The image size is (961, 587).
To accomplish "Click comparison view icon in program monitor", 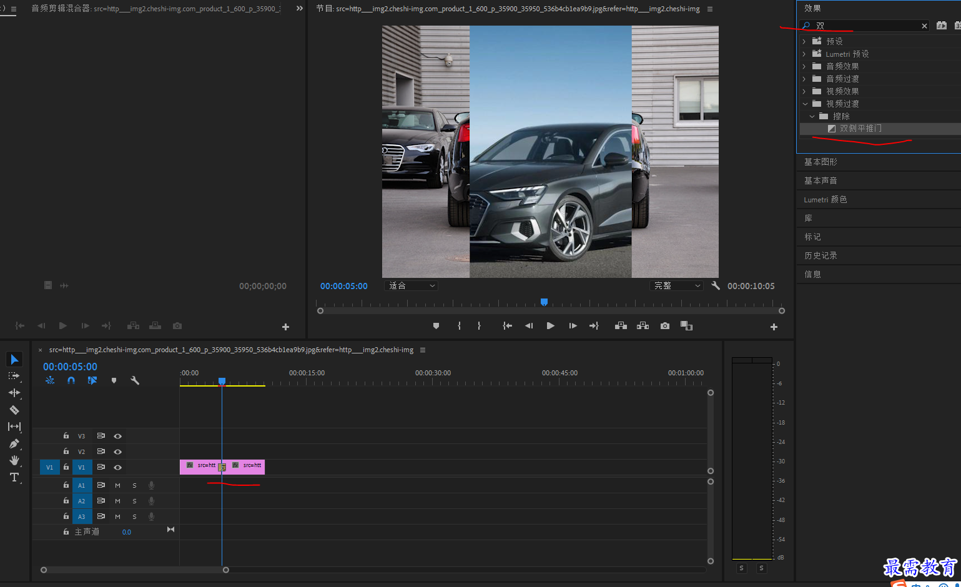I will 686,326.
